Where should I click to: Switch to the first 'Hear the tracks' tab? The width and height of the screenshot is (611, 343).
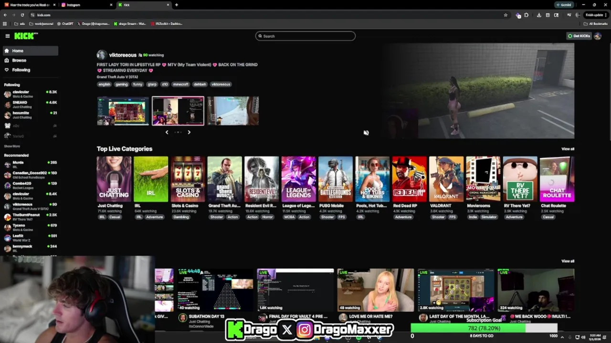(29, 5)
